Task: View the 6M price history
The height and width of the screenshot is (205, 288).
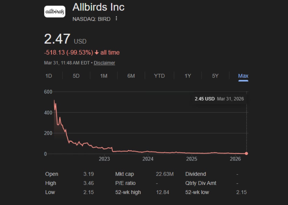Action: pos(131,76)
